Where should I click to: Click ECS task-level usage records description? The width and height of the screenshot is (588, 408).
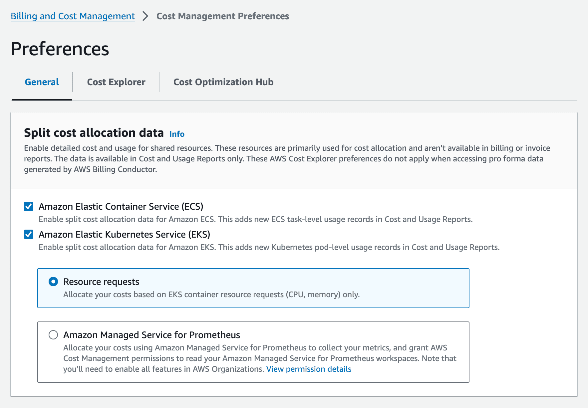point(256,219)
